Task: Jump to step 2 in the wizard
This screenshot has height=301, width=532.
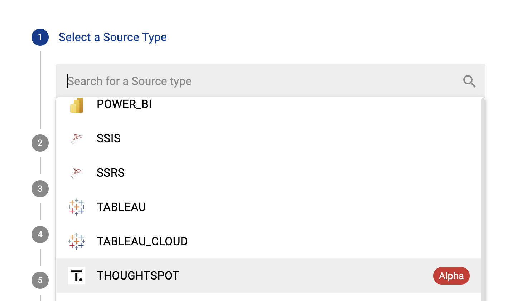Action: tap(40, 143)
